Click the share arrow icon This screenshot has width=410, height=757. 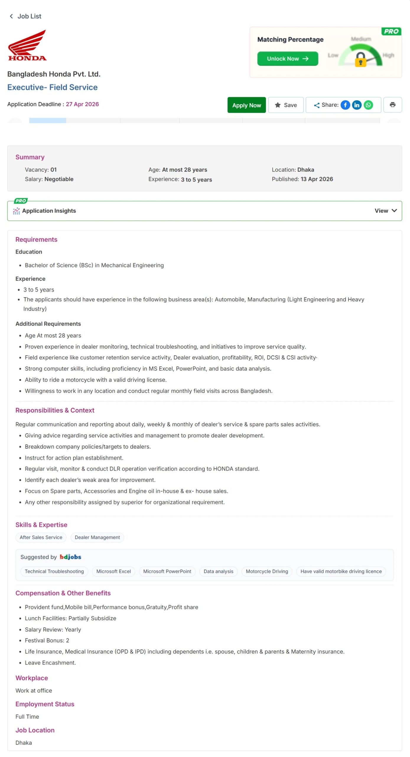pos(316,105)
